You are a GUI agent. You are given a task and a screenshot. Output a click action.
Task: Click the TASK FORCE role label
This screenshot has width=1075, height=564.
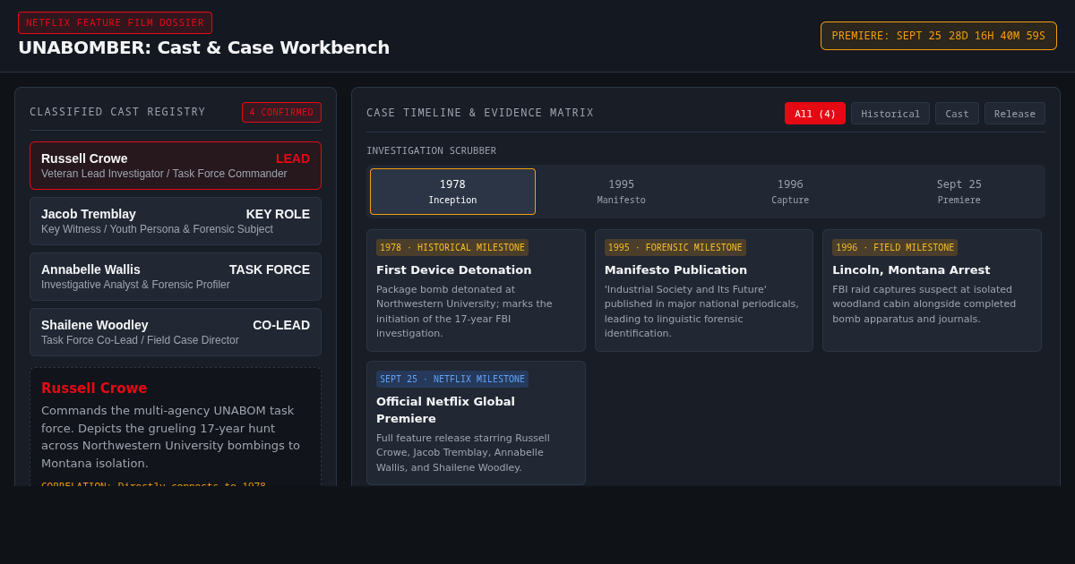pyautogui.click(x=270, y=269)
